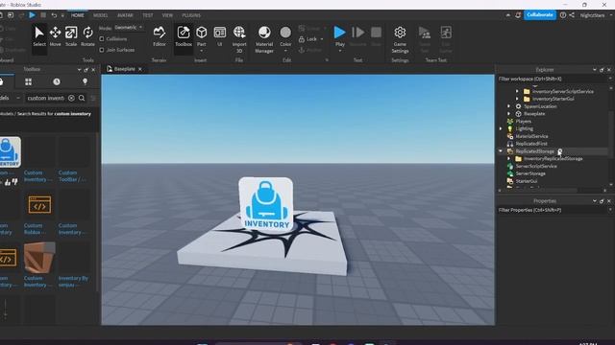
Task: Open the HOME ribbon tab
Action: pyautogui.click(x=78, y=15)
